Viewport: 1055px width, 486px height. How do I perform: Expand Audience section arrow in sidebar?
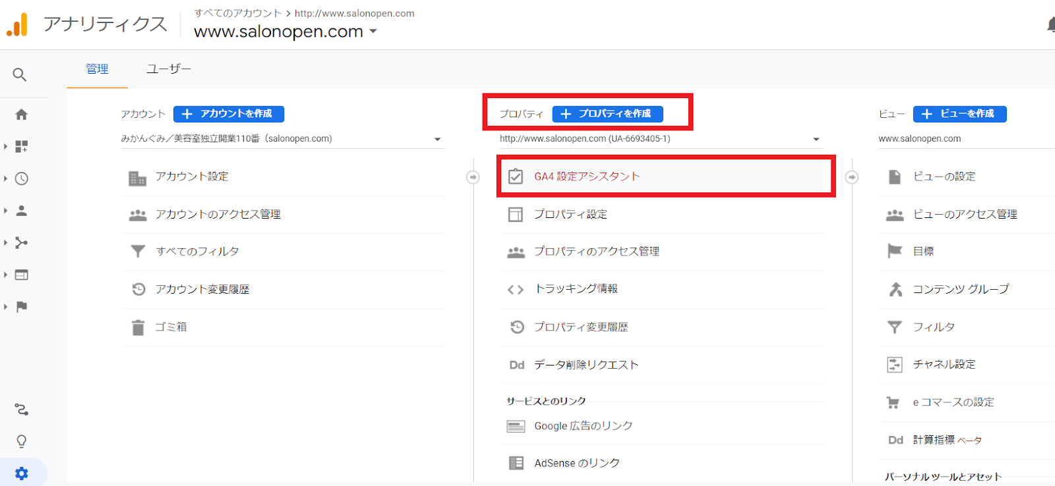[5, 211]
